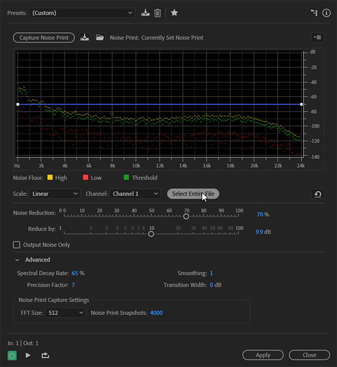Enable the Output Noise Only checkbox
The height and width of the screenshot is (367, 337).
click(17, 245)
